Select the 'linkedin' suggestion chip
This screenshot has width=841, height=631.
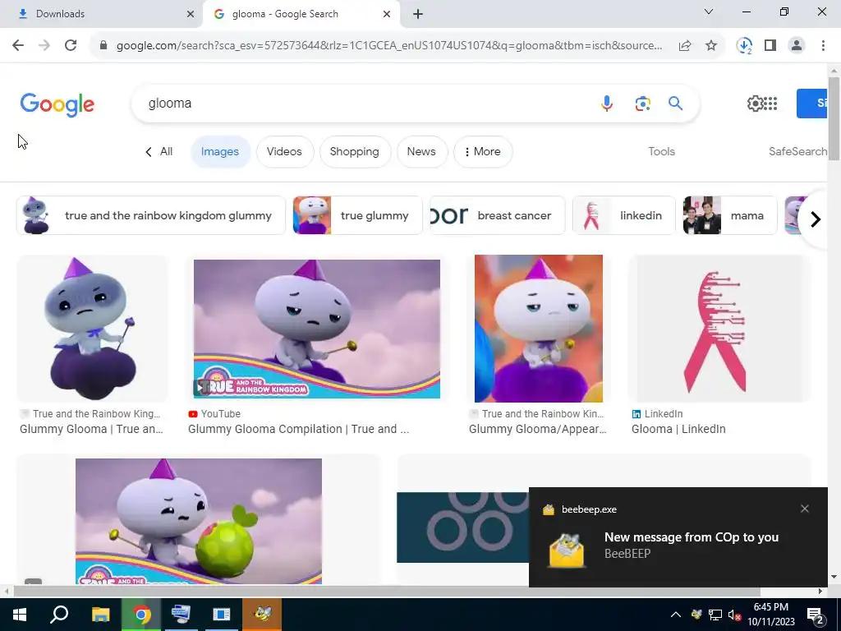coord(624,215)
